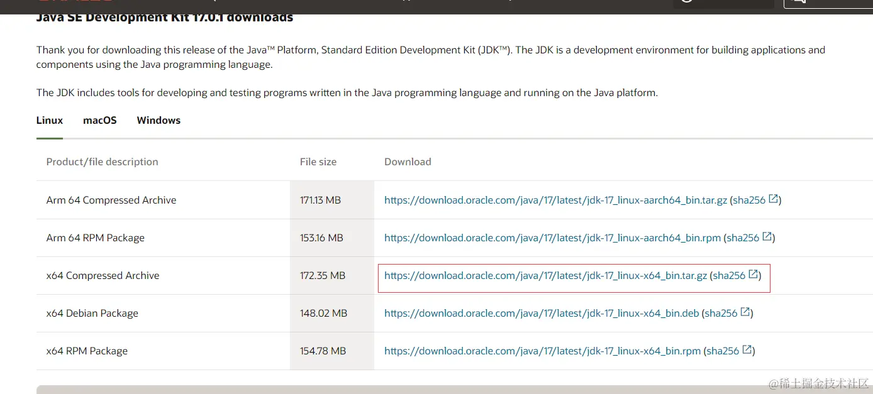873x394 pixels.
Task: Click sha256 text for x64 RPM Package
Action: coord(723,351)
